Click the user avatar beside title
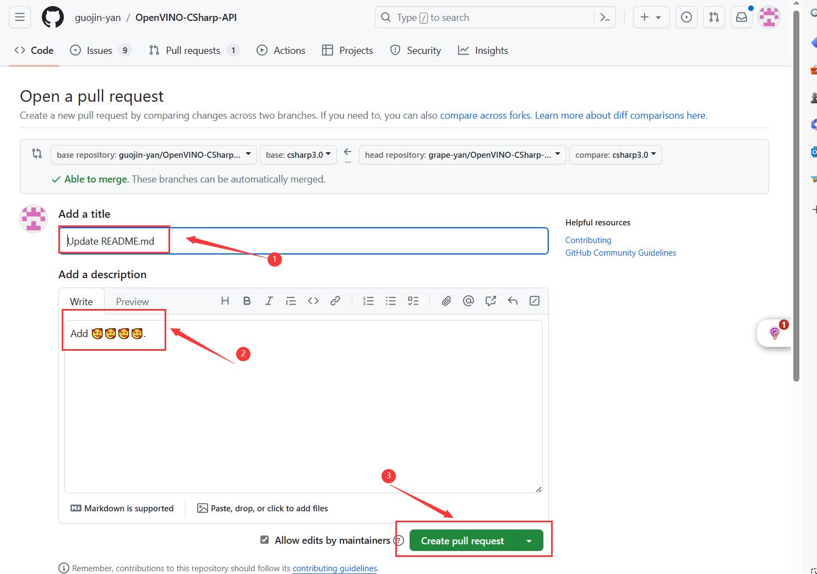Image resolution: width=817 pixels, height=574 pixels. click(34, 218)
